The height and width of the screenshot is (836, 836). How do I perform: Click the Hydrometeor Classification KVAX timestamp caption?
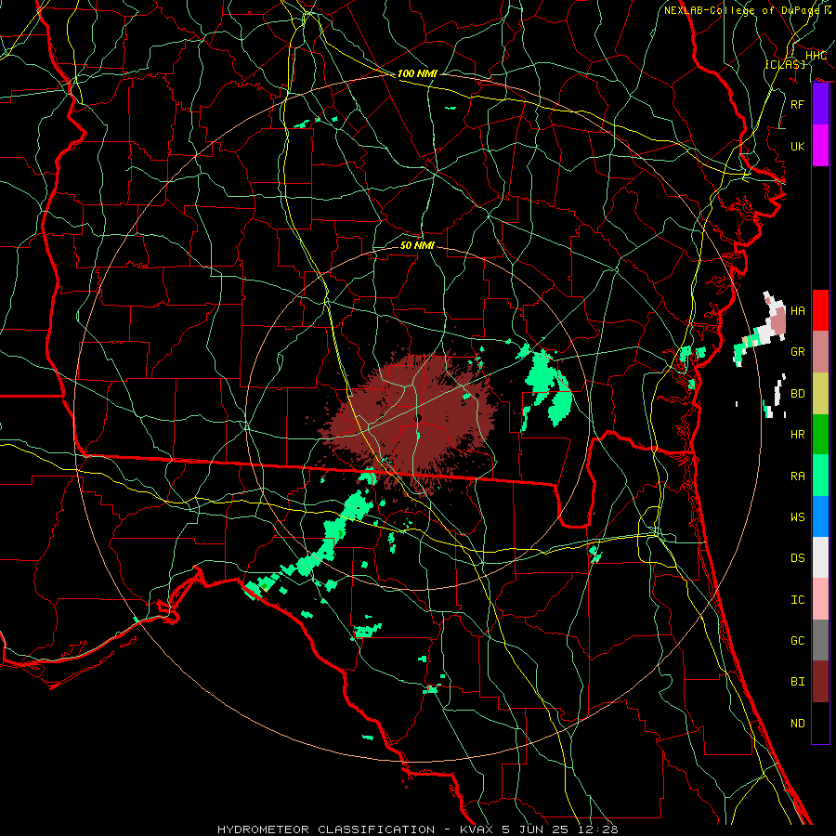(417, 829)
